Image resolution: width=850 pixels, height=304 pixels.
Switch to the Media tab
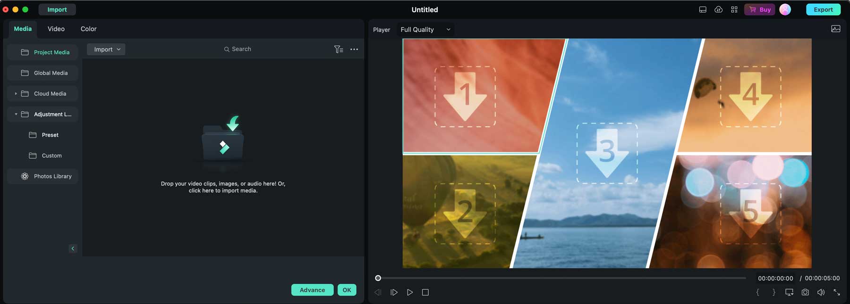[x=23, y=29]
